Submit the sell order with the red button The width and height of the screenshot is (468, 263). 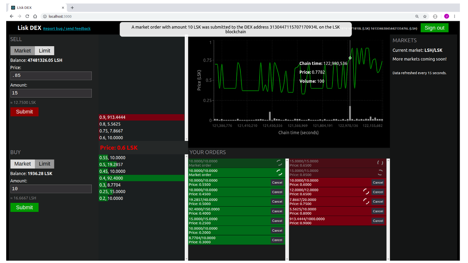tap(24, 112)
